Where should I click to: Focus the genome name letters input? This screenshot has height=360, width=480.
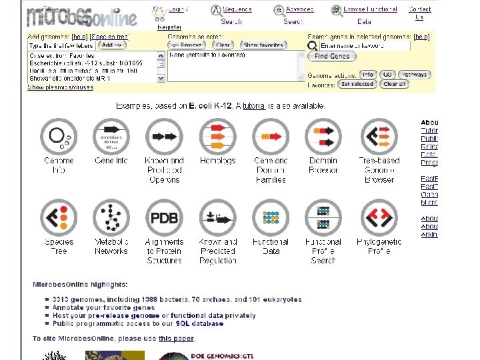(61, 45)
